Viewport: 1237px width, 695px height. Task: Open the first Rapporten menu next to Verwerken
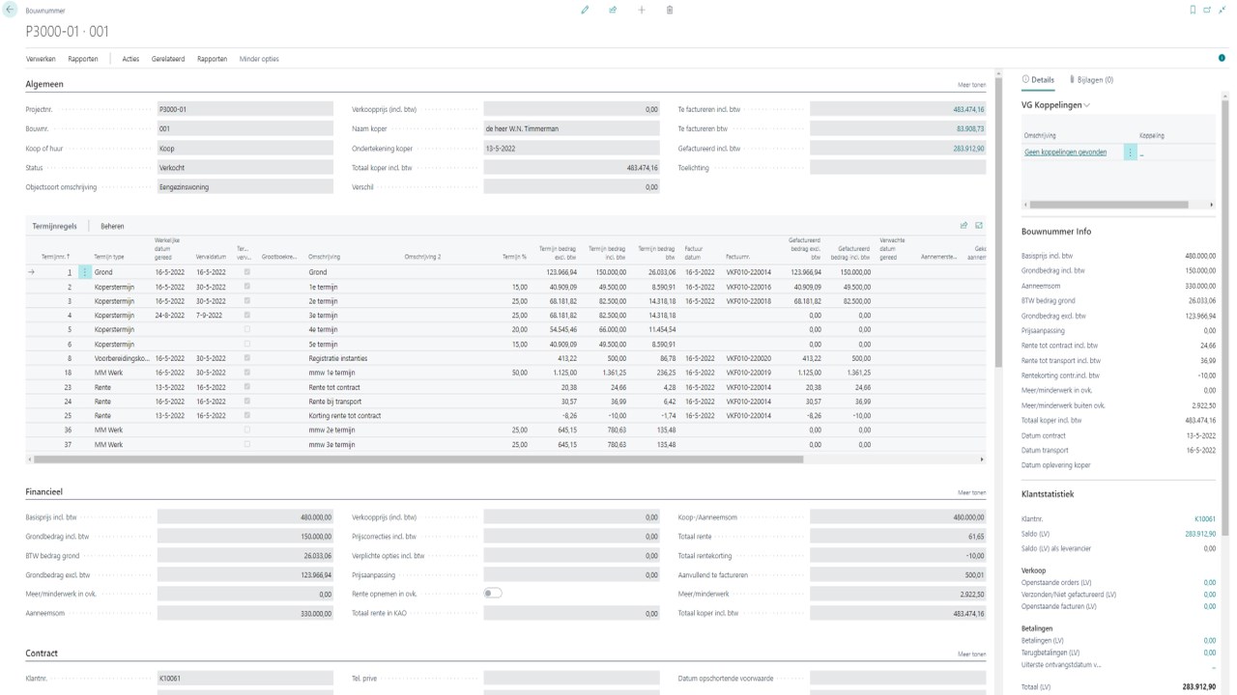pos(83,59)
